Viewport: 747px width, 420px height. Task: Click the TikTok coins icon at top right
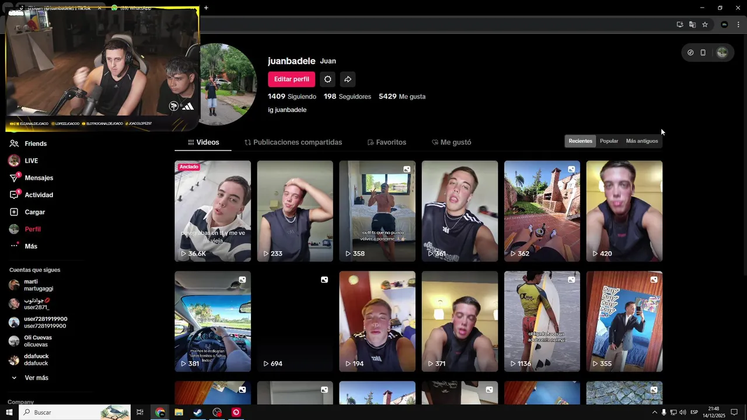point(690,52)
